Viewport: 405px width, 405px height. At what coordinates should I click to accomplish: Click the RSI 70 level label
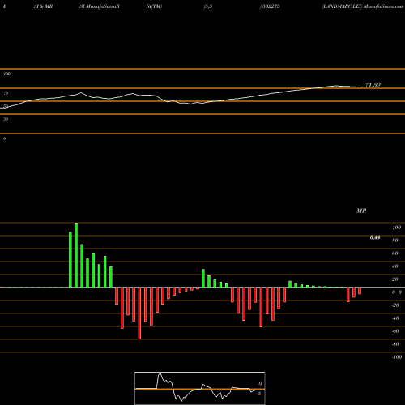[6, 93]
